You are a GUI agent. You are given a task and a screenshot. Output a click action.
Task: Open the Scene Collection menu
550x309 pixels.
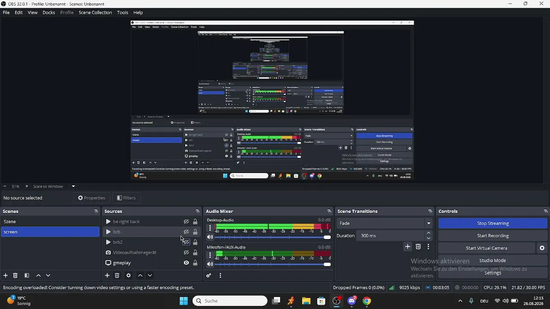point(95,12)
